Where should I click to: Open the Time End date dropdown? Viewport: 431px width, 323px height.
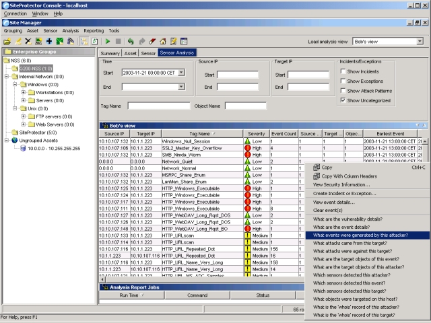click(x=181, y=87)
